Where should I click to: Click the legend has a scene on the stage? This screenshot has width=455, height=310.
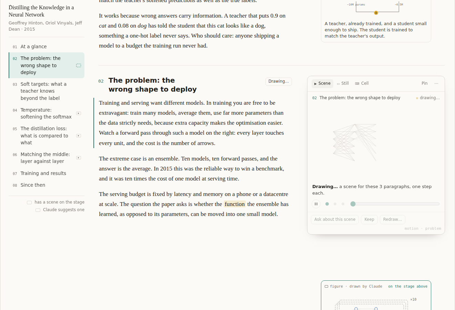coord(56,202)
